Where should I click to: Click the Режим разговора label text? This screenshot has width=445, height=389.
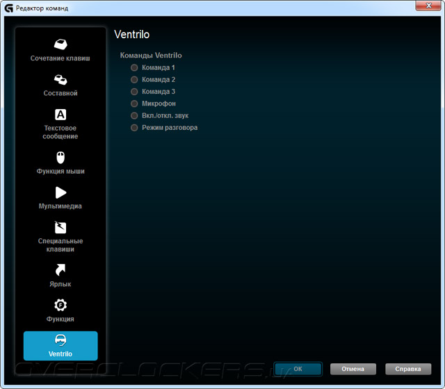click(170, 128)
